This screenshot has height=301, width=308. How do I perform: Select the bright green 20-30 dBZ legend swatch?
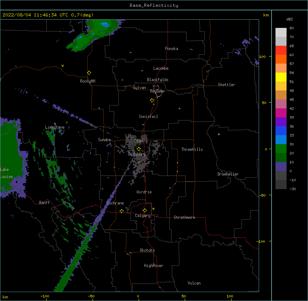pos(281,149)
